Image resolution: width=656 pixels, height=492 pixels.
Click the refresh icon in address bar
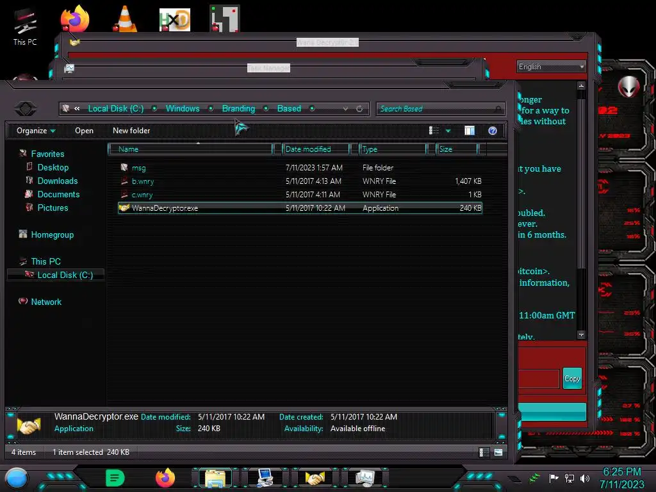(359, 109)
